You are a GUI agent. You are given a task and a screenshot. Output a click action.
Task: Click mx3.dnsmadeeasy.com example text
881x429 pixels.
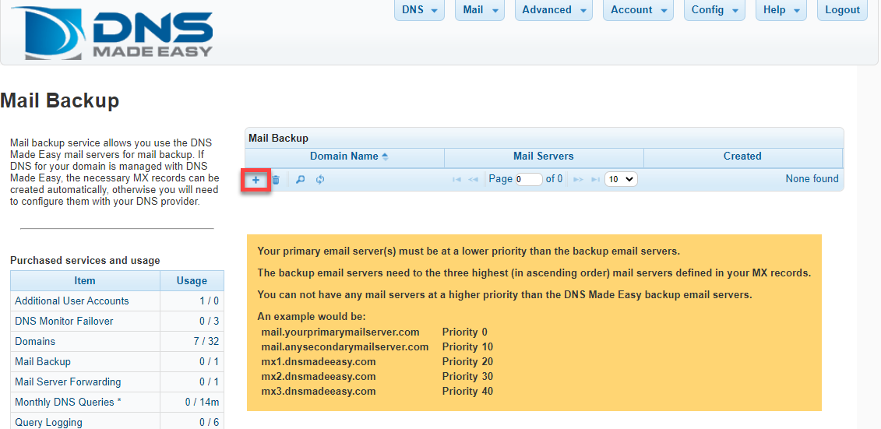[x=319, y=391]
